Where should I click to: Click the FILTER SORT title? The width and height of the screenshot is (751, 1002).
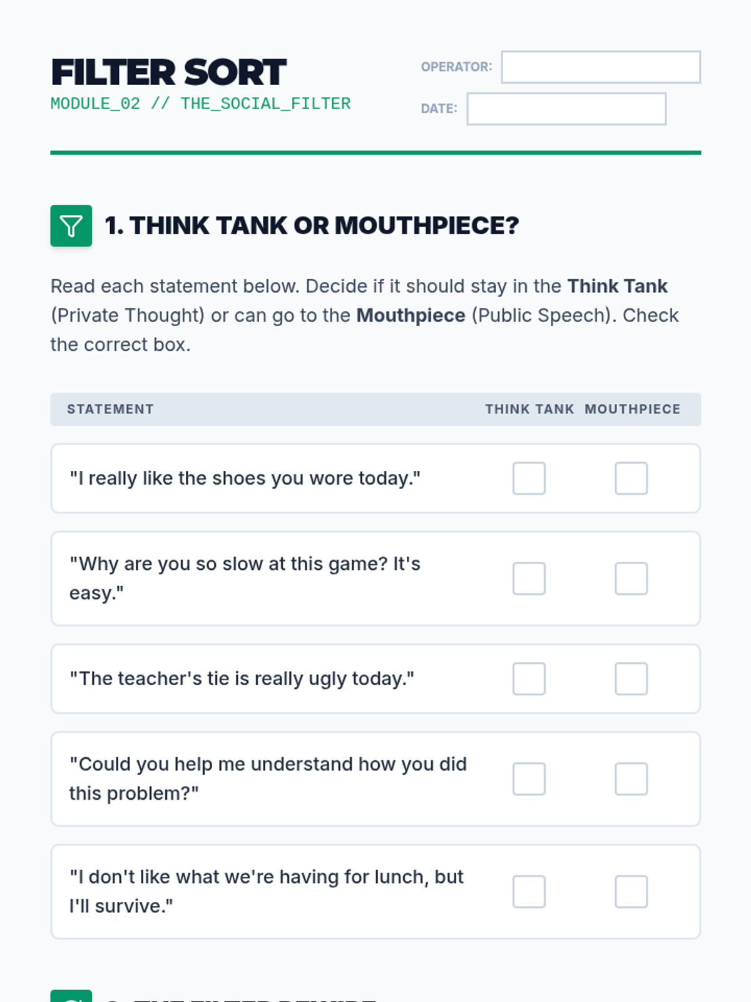click(168, 72)
